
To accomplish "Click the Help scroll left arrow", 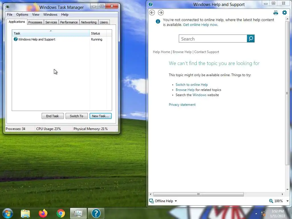I will click(151, 194).
